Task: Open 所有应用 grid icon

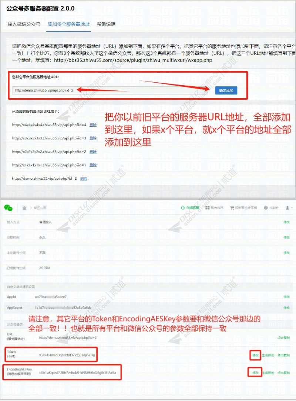Action: [x=214, y=208]
